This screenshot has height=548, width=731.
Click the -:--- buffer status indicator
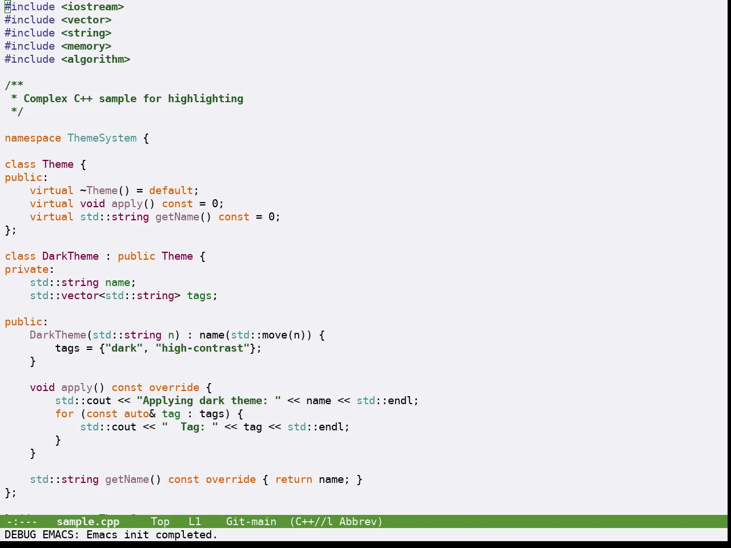point(22,522)
